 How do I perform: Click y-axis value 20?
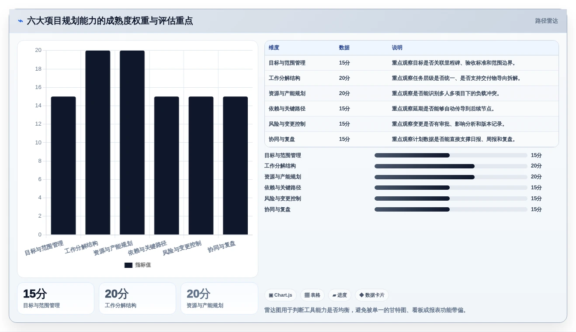38,50
